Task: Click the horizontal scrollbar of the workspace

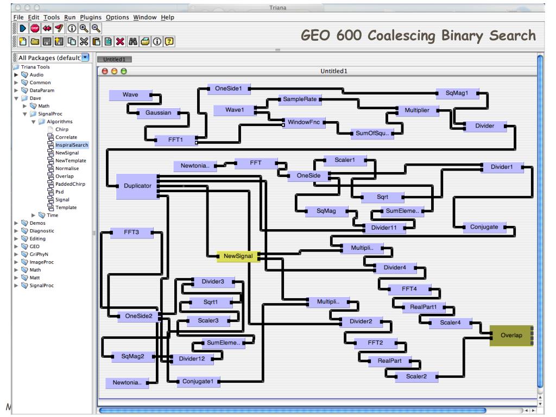Action: pos(292,410)
